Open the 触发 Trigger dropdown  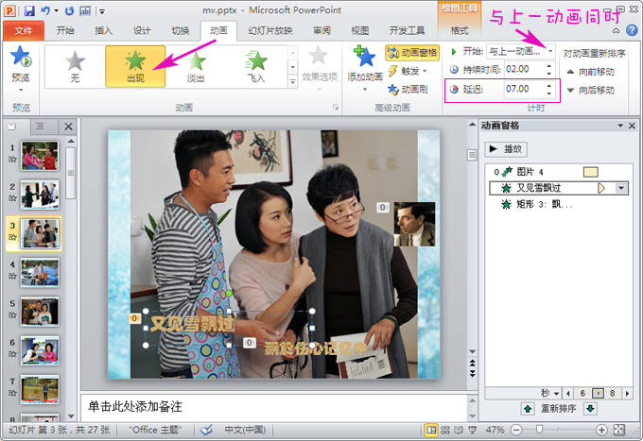pos(408,71)
